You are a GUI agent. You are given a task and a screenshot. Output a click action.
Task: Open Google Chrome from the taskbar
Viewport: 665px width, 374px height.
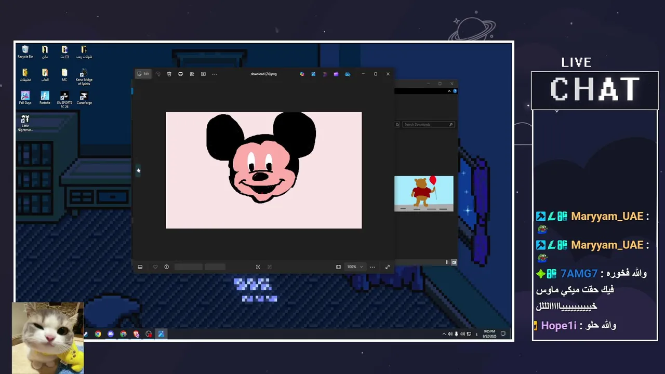pyautogui.click(x=98, y=334)
